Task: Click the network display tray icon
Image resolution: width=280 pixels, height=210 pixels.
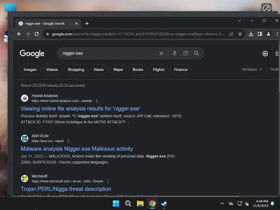Action: 240,203
